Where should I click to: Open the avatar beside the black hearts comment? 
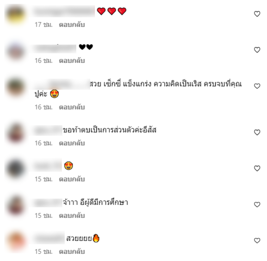point(15,51)
